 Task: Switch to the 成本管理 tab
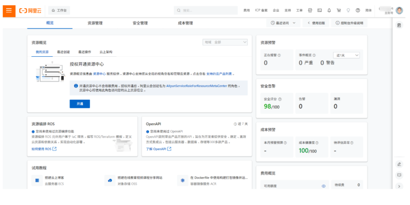coord(185,23)
